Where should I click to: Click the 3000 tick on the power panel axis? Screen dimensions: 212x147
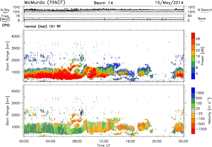click(x=15, y=48)
